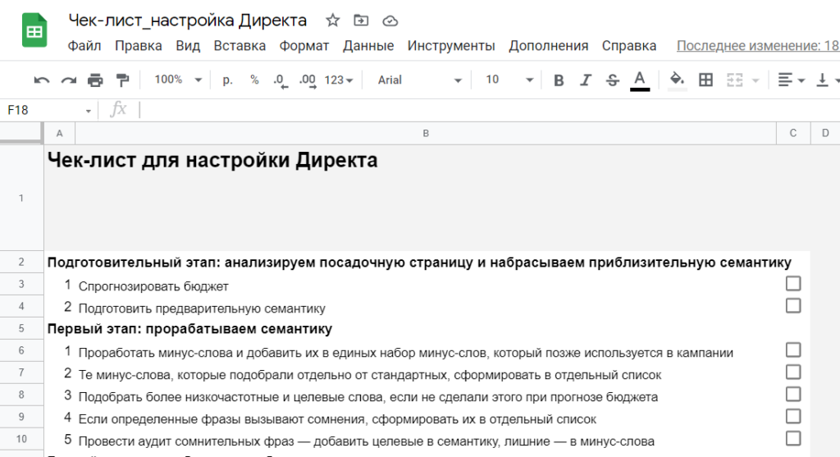Select column D header
The width and height of the screenshot is (840, 457).
(x=825, y=134)
